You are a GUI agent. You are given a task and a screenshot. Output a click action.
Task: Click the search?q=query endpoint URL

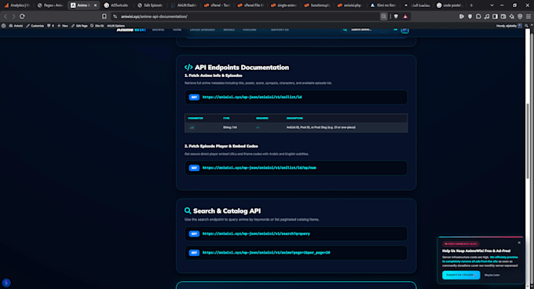tap(256, 234)
